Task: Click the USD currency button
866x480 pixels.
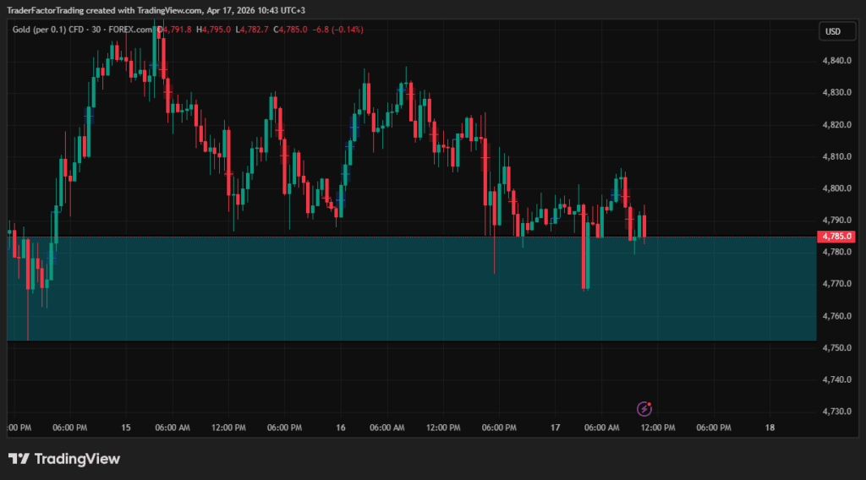Action: click(x=837, y=31)
